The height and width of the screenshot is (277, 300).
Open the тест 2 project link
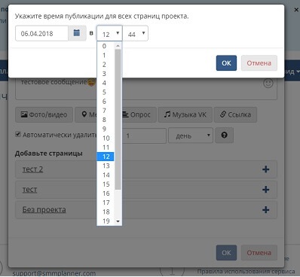click(x=32, y=169)
